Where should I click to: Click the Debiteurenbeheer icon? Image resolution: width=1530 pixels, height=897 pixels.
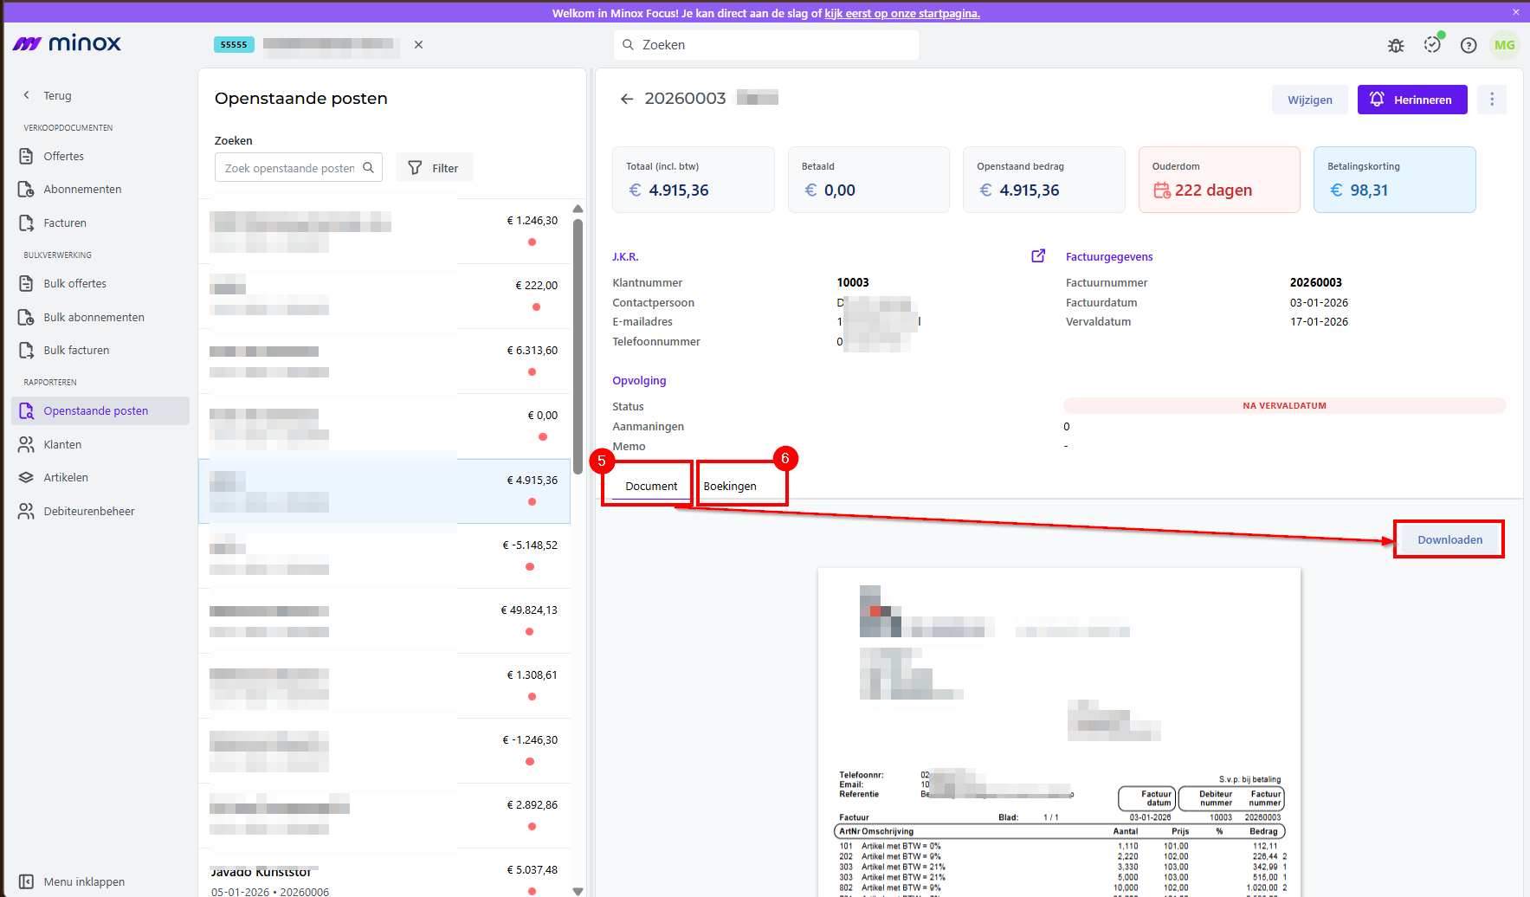[x=27, y=511]
